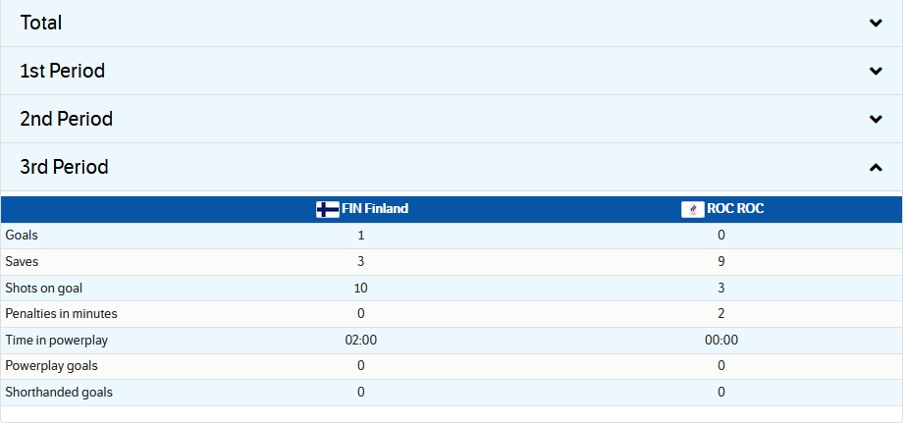Click the ROC ROC column header
This screenshot has width=907, height=425.
pyautogui.click(x=721, y=209)
